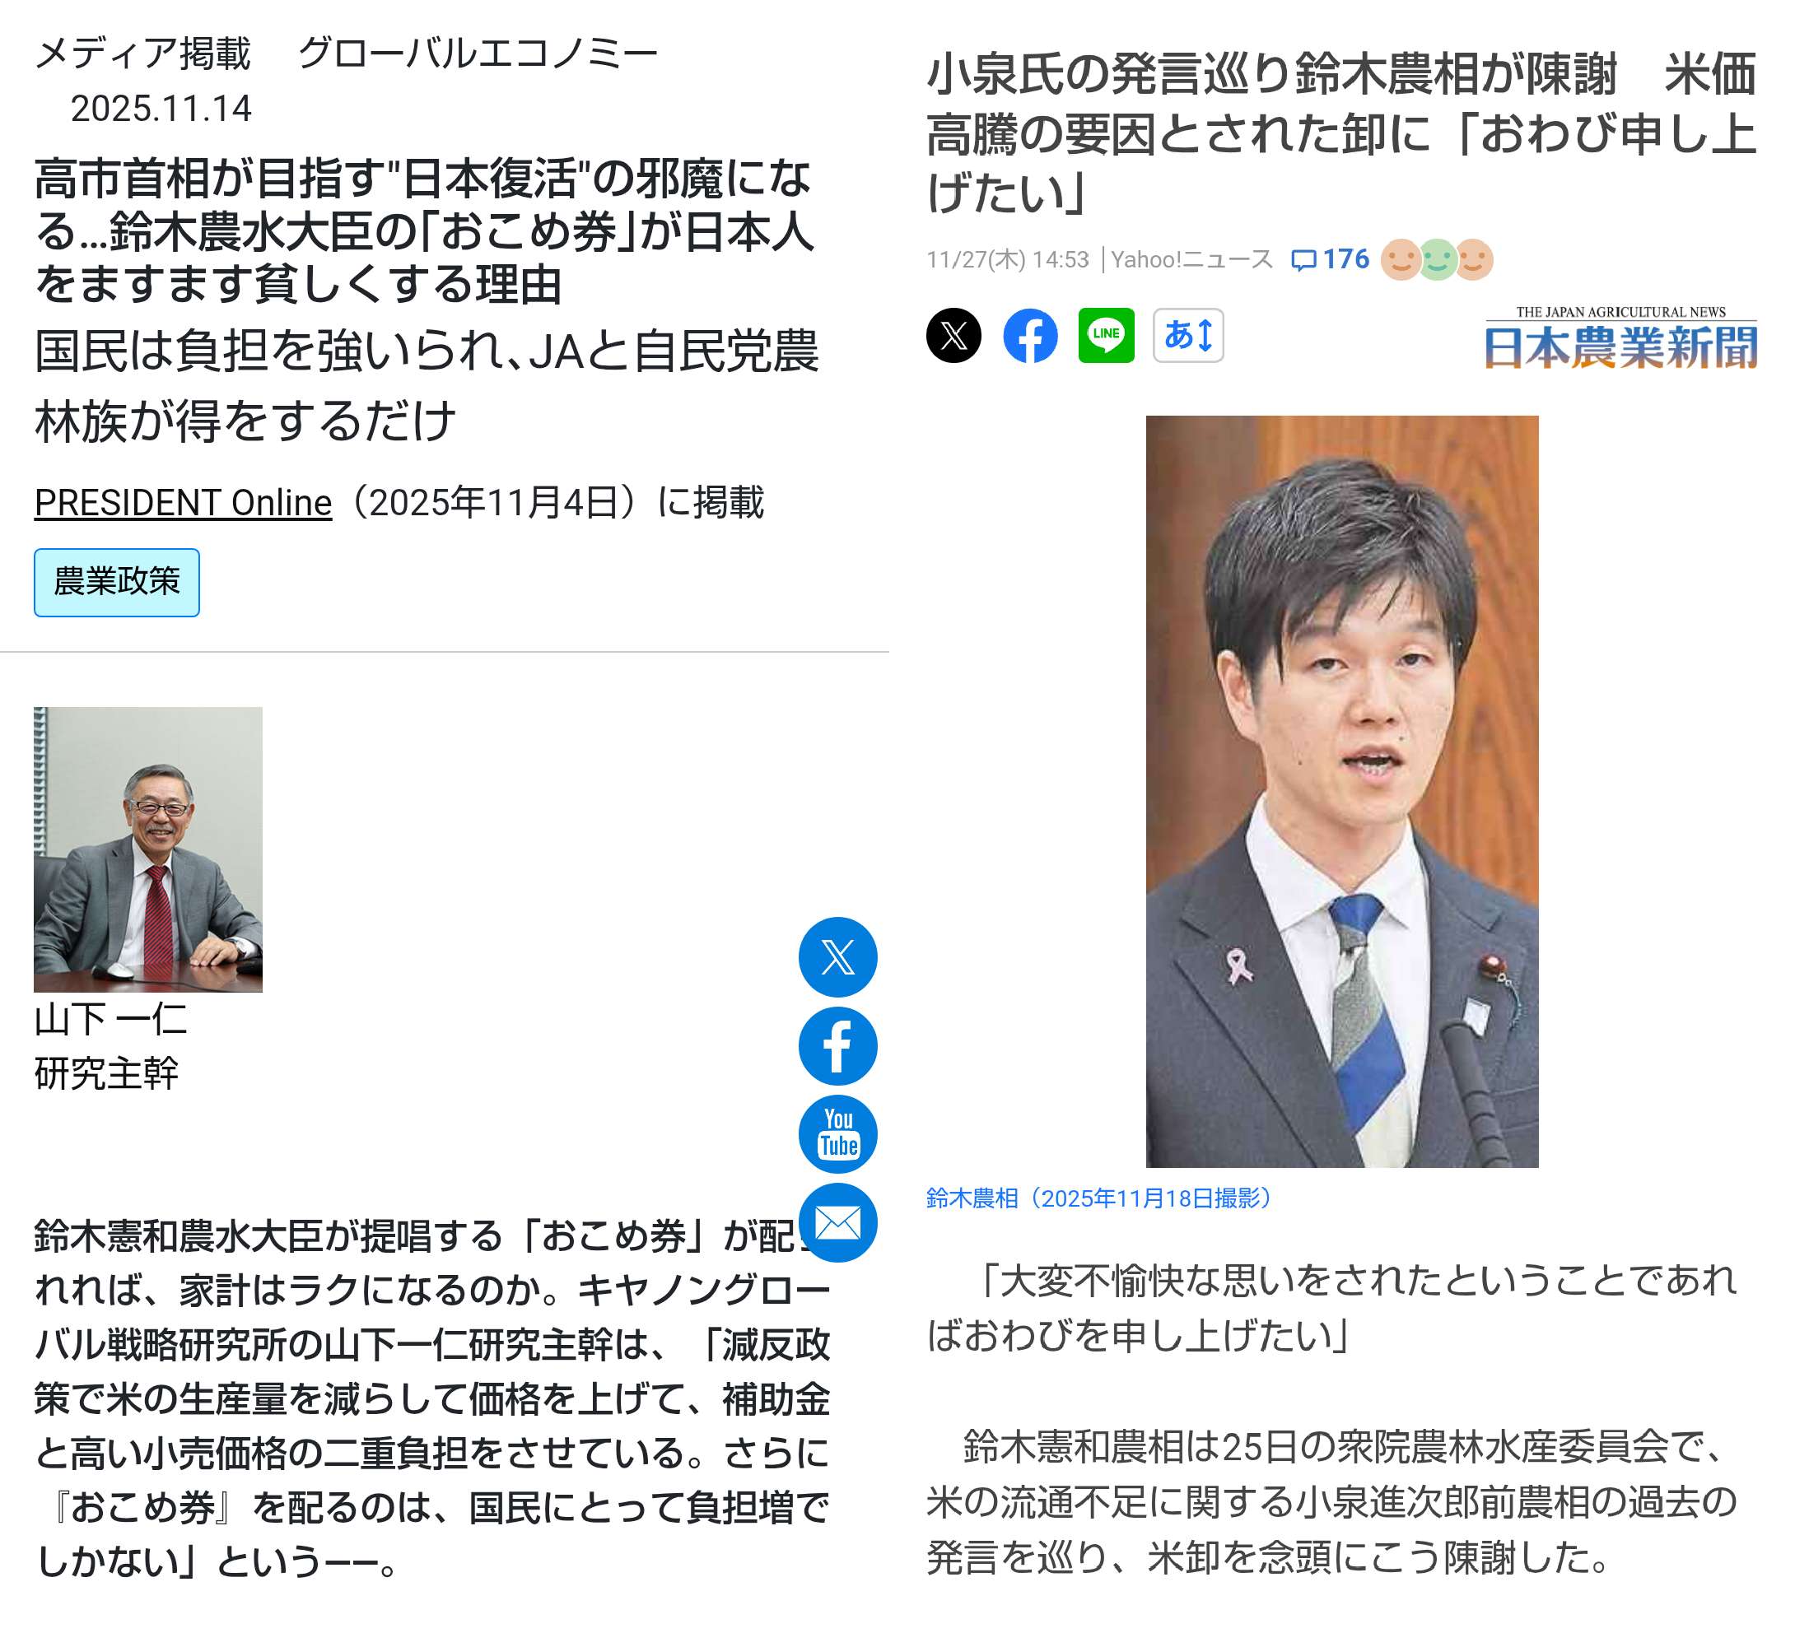Image resolution: width=1795 pixels, height=1633 pixels.
Task: Click the Yahoo!ニュース source label
Action: 1191,260
